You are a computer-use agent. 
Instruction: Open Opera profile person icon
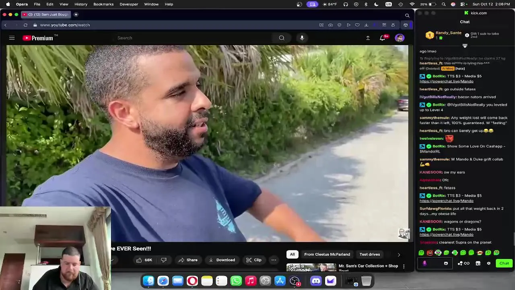click(x=393, y=25)
